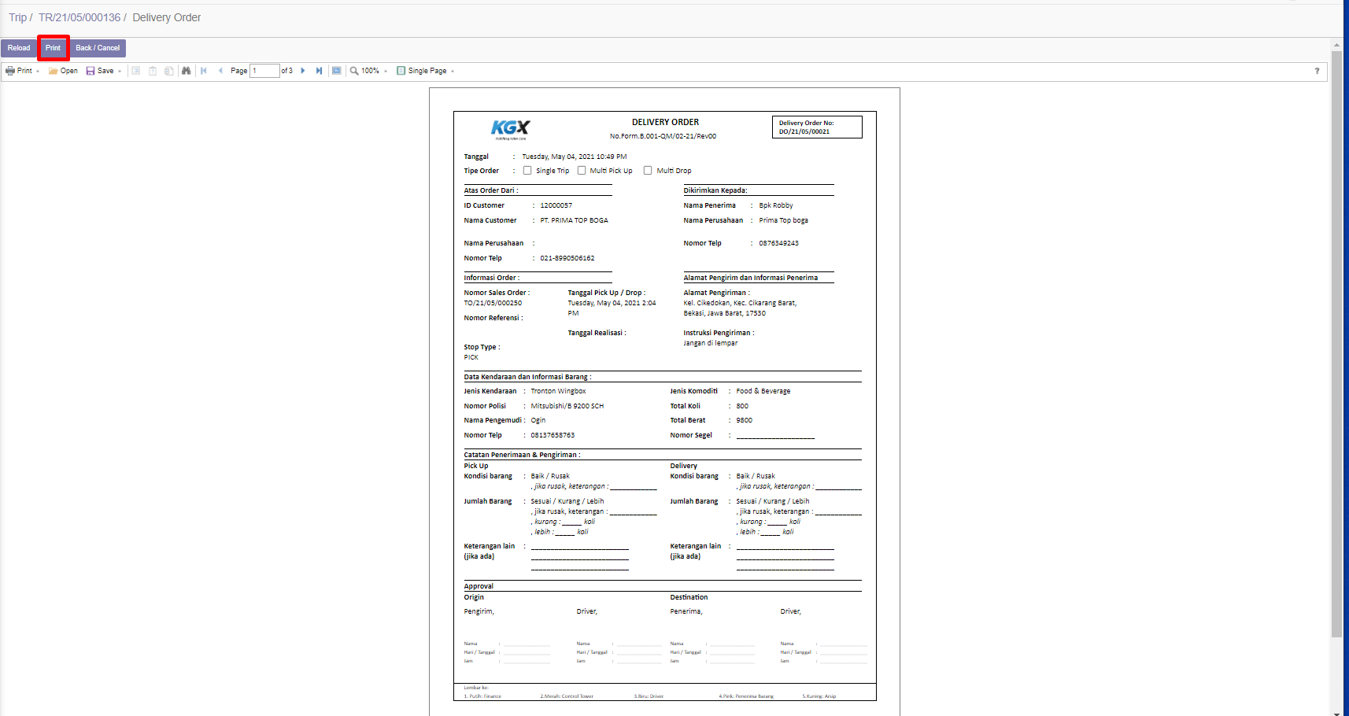Click the scrollbar up arrow
The image size is (1349, 716).
(x=1336, y=44)
